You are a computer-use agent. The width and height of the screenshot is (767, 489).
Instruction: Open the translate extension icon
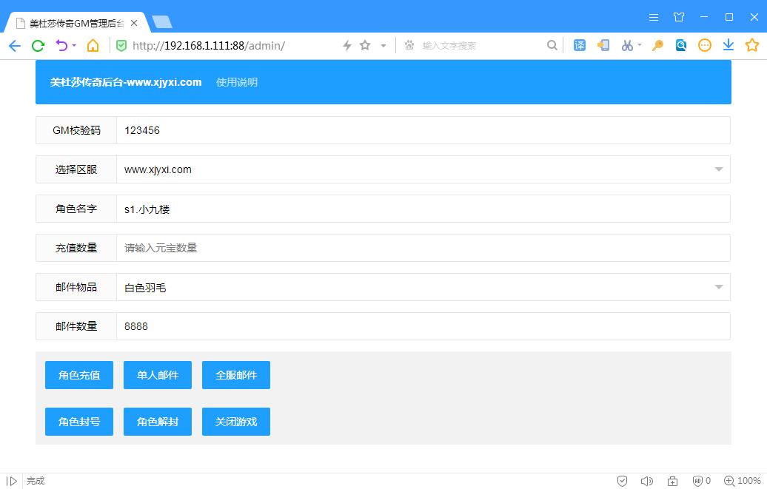(580, 46)
